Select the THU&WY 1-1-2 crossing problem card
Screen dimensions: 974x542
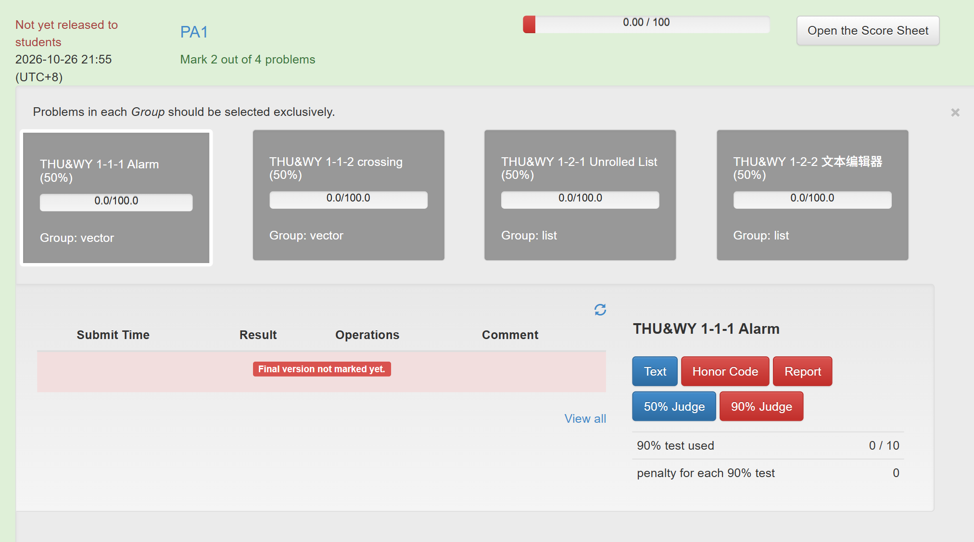(x=349, y=195)
